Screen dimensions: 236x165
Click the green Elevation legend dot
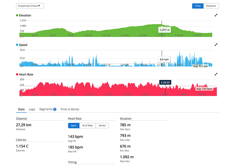pyautogui.click(x=17, y=16)
